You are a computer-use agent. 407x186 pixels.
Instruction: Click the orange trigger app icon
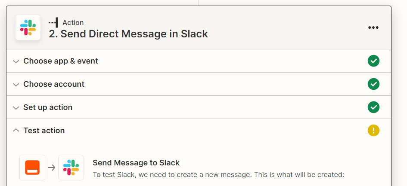coord(32,168)
